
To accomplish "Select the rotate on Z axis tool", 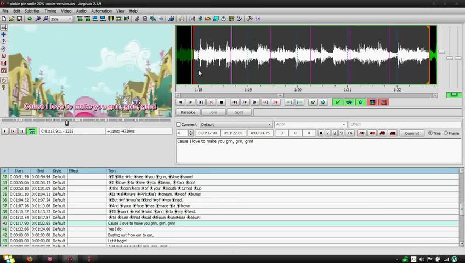I will point(4,42).
